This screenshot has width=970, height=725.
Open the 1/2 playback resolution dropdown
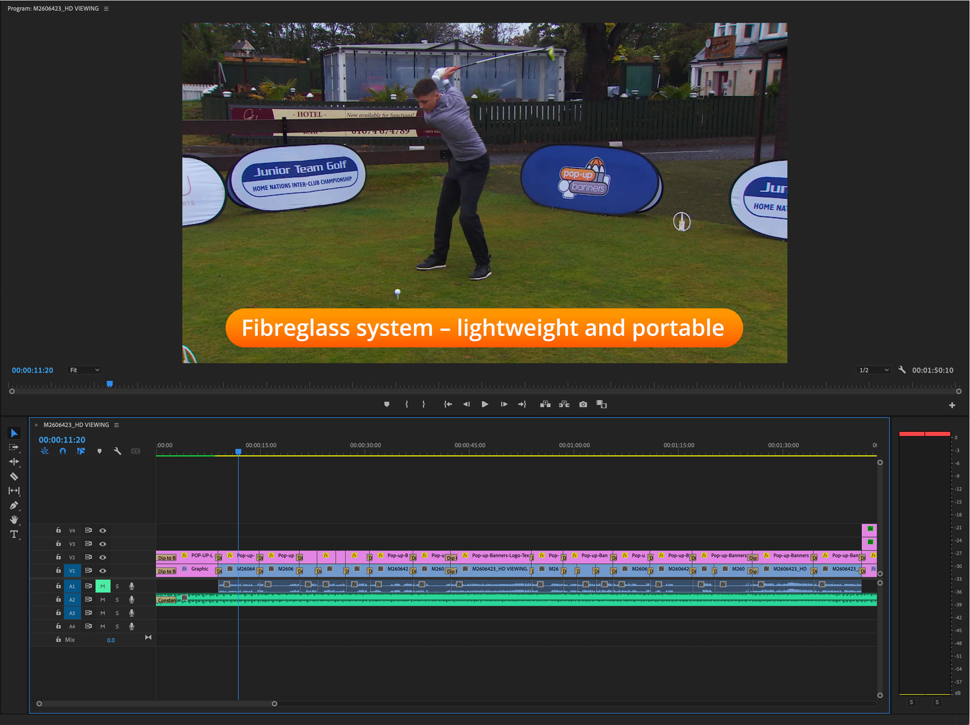874,370
